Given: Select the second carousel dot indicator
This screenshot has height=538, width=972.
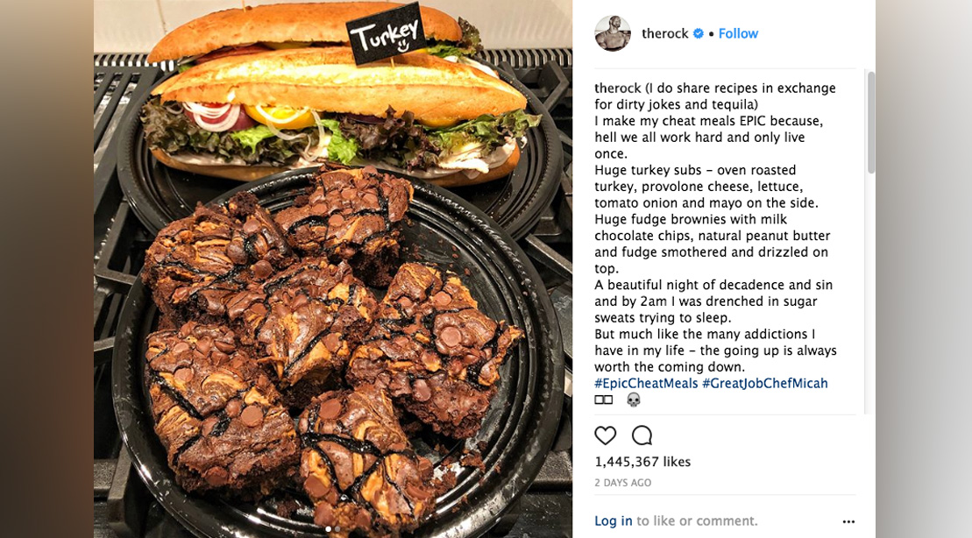Looking at the screenshot, I should pyautogui.click(x=337, y=528).
